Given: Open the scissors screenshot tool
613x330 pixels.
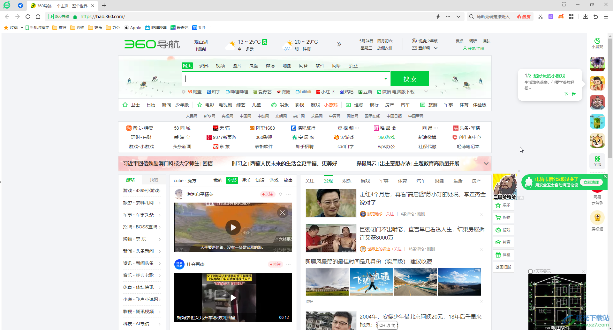Looking at the screenshot, I should click(x=540, y=17).
